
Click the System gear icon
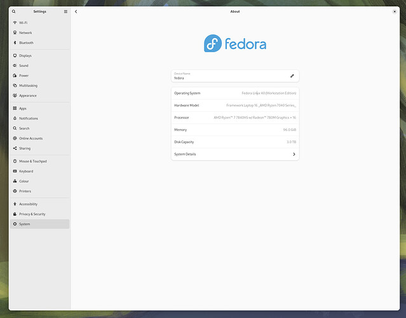(x=15, y=224)
